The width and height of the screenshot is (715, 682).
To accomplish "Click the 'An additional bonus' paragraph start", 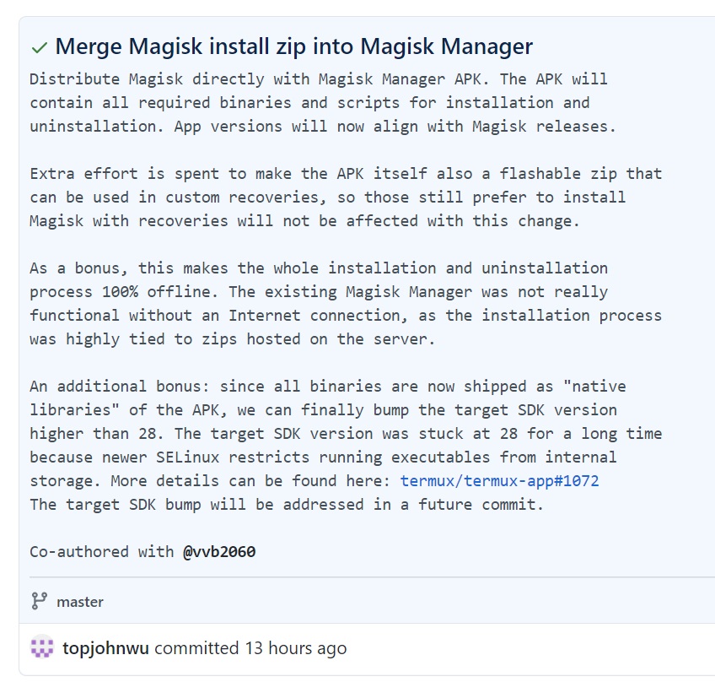I will [124, 387].
